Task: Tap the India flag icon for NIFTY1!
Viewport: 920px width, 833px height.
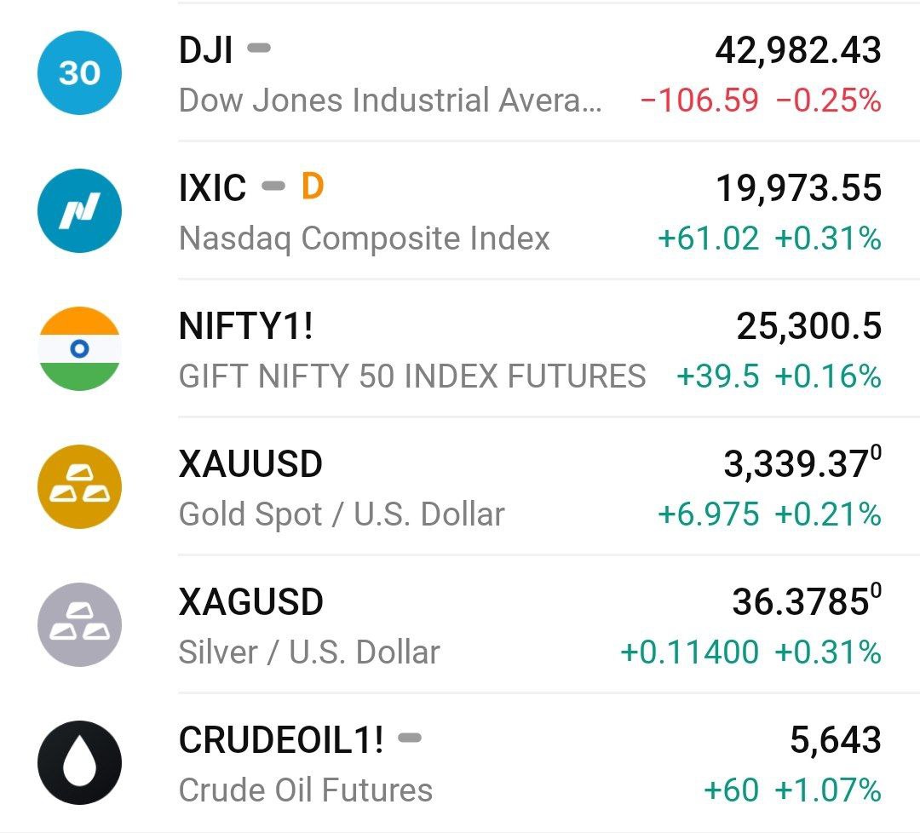Action: click(x=79, y=349)
